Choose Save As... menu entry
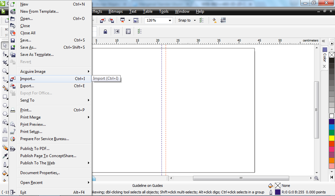The image size is (335, 196). point(50,47)
